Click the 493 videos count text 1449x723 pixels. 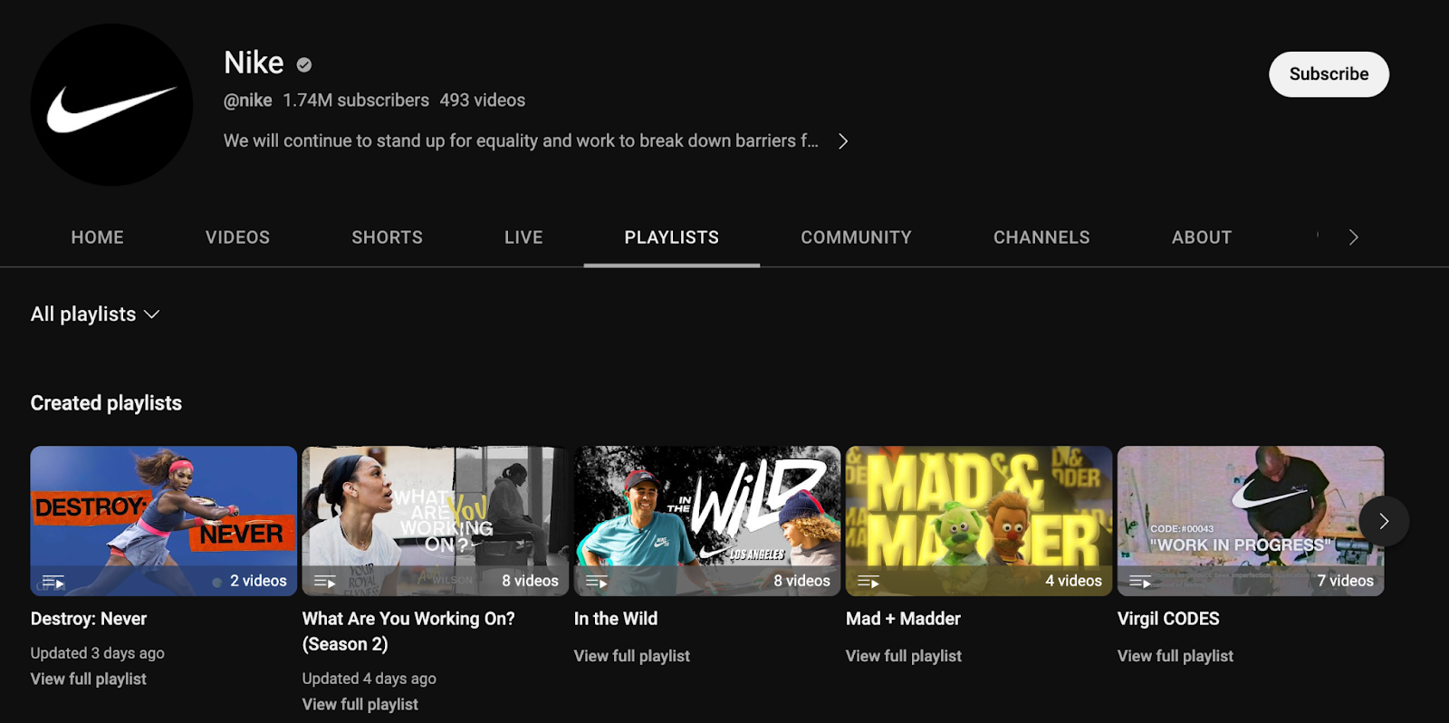[x=483, y=101]
